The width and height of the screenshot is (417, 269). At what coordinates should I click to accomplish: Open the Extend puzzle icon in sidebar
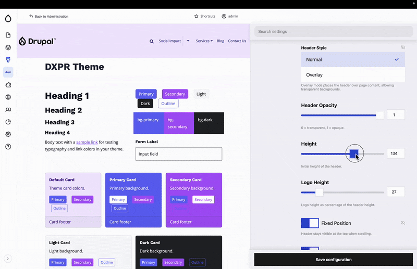point(8,85)
